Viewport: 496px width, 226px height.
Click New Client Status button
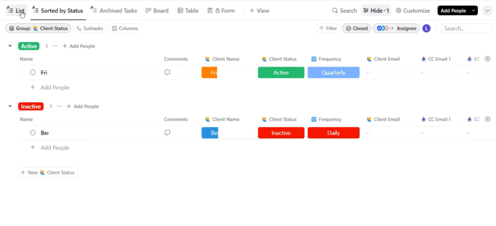coord(47,173)
